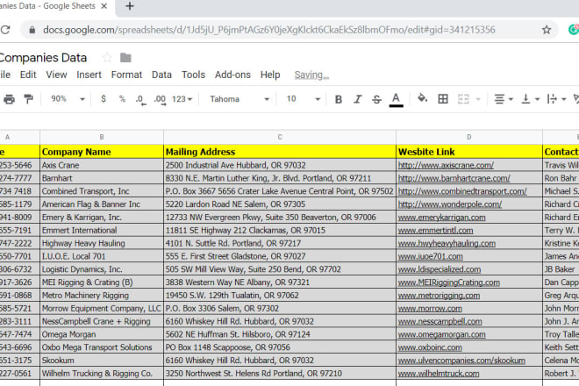Toggle Bold formatting
The width and height of the screenshot is (579, 386).
pos(339,99)
